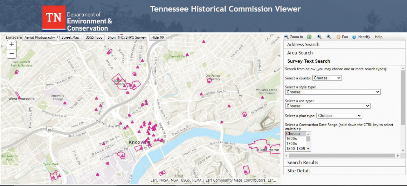Click the Tennessee Historical Commission Viewer title
407x186 pixels.
tap(225, 9)
